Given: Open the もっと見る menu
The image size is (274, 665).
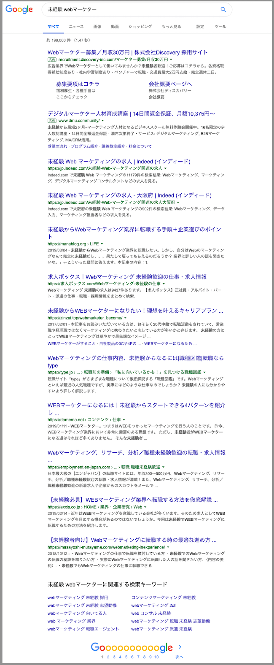Looking at the screenshot, I should point(171,27).
